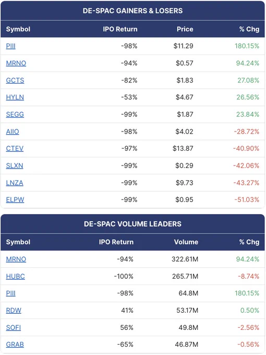Click the HUBC symbol link
The width and height of the screenshot is (266, 355).
[15, 276]
